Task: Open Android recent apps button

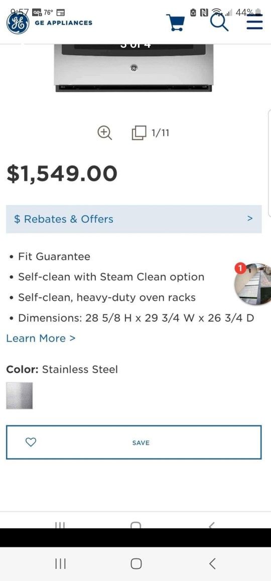Action: click(x=60, y=563)
